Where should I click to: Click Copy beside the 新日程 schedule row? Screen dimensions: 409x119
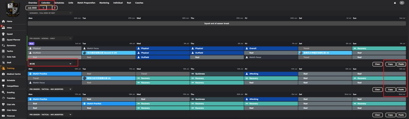click(390, 64)
